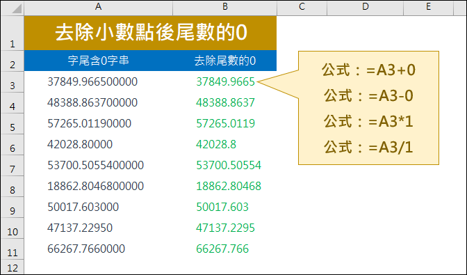Select row 12 header
This screenshot has width=467, height=275.
(x=13, y=267)
